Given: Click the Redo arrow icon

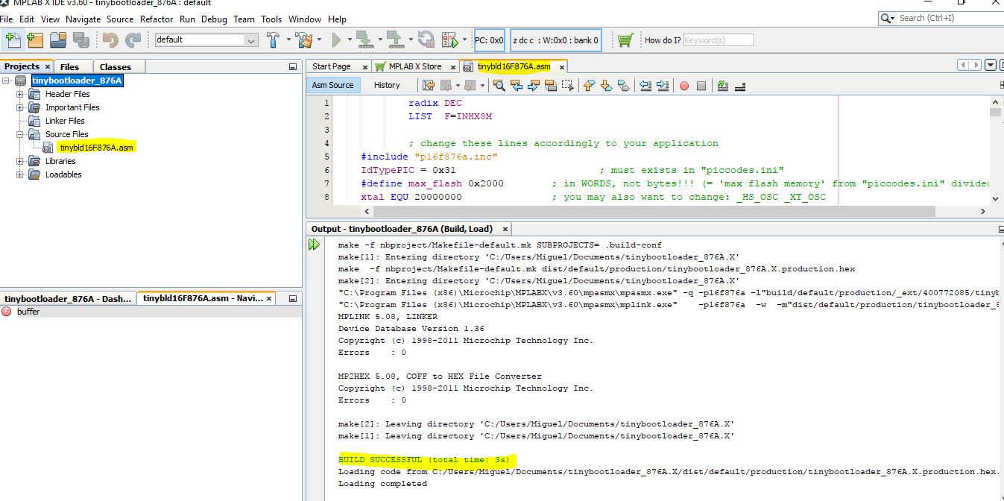Looking at the screenshot, I should click(133, 40).
